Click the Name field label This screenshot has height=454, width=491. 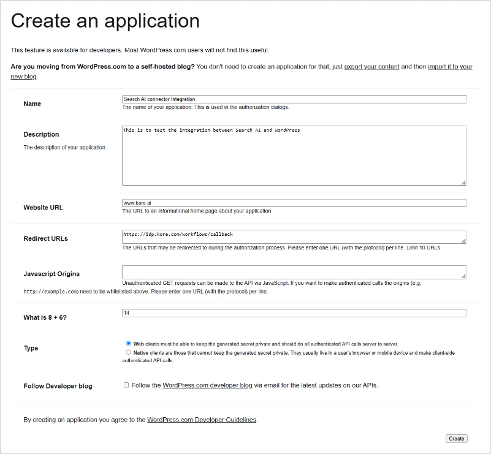pos(32,104)
